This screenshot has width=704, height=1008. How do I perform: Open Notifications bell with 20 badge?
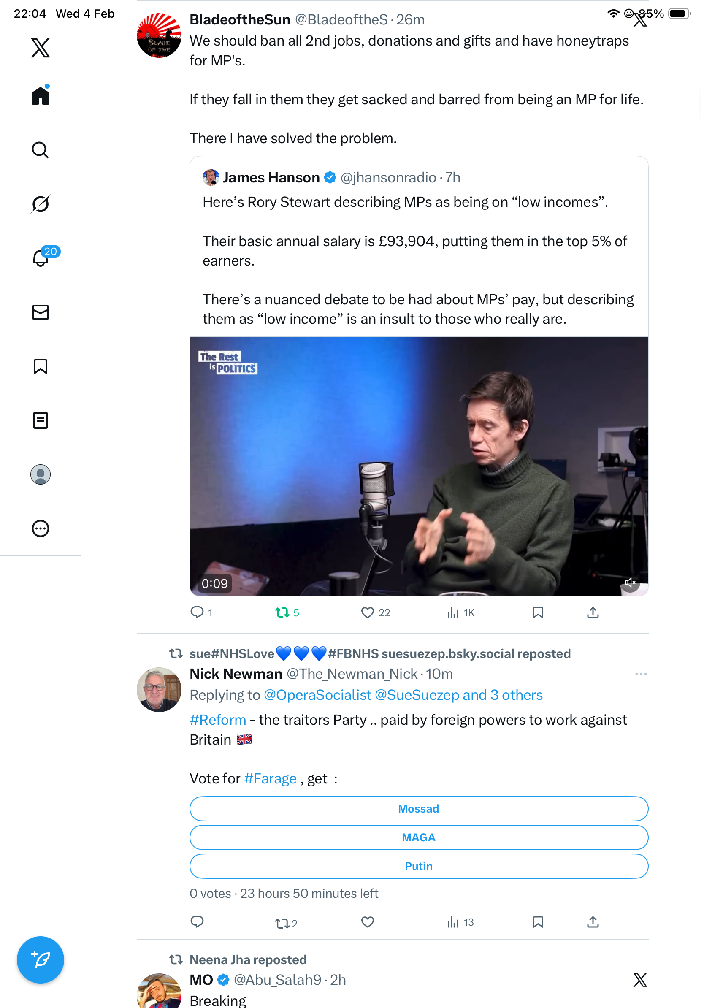tap(41, 258)
